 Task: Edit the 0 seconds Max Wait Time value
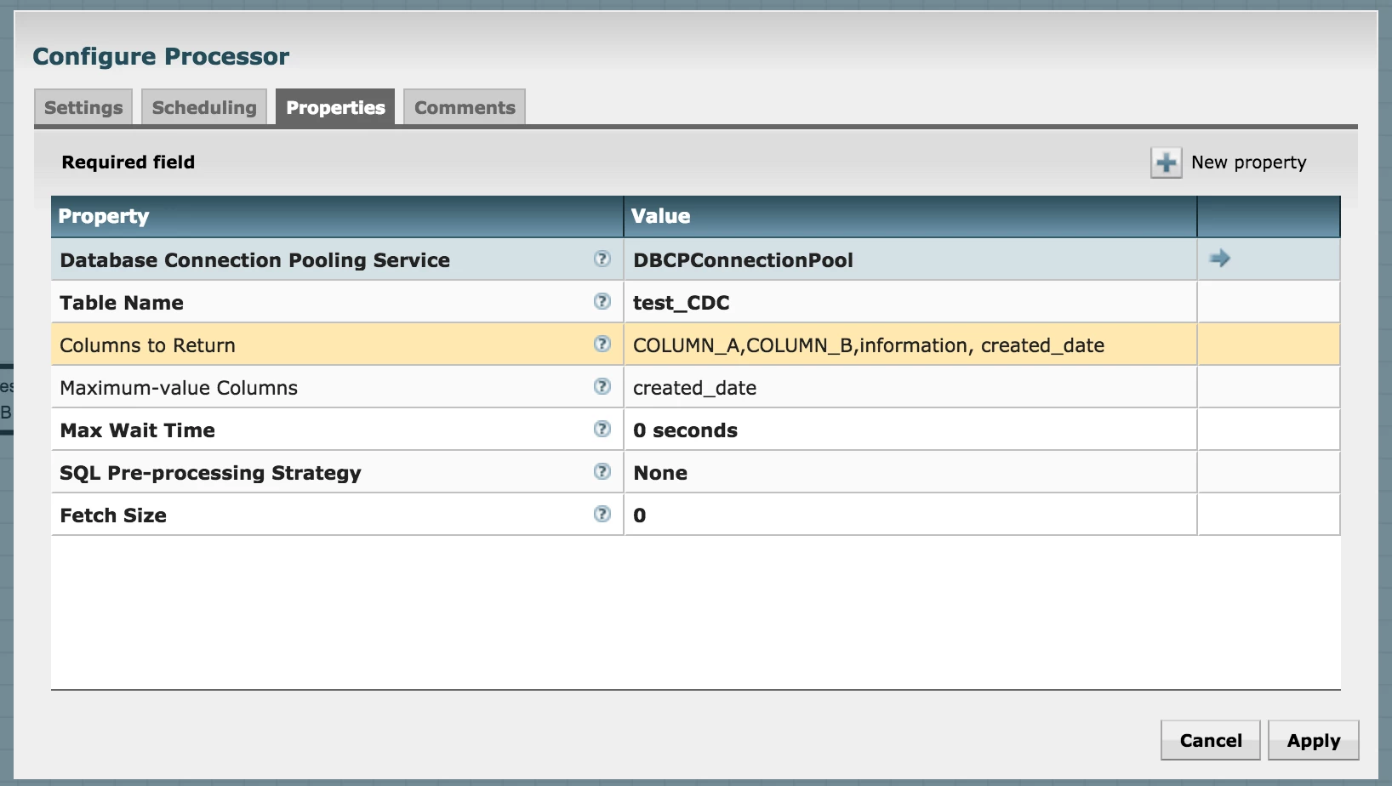910,430
